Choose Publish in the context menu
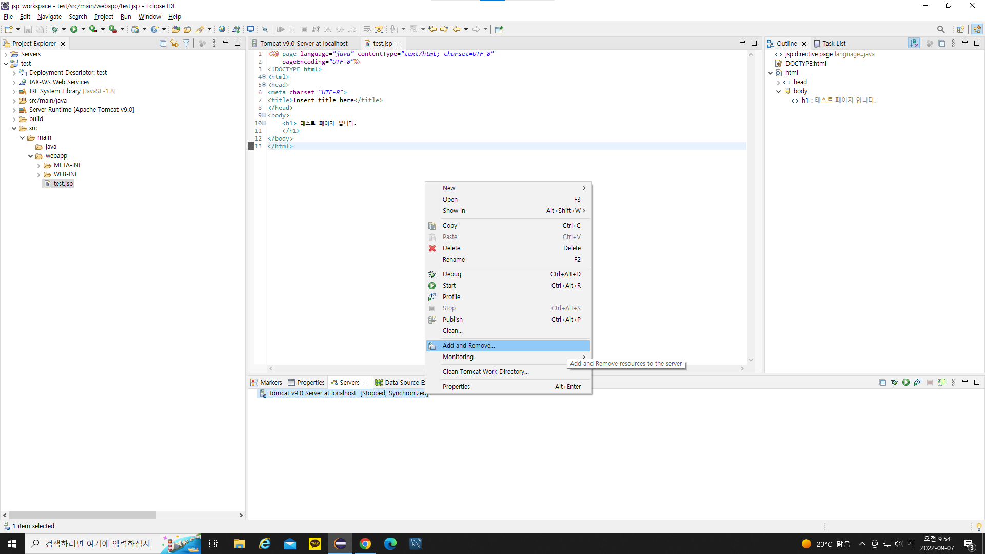Image resolution: width=985 pixels, height=554 pixels. pos(452,319)
